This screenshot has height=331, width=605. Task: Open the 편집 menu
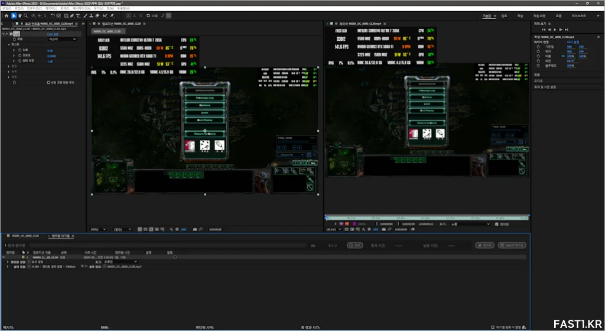point(19,8)
